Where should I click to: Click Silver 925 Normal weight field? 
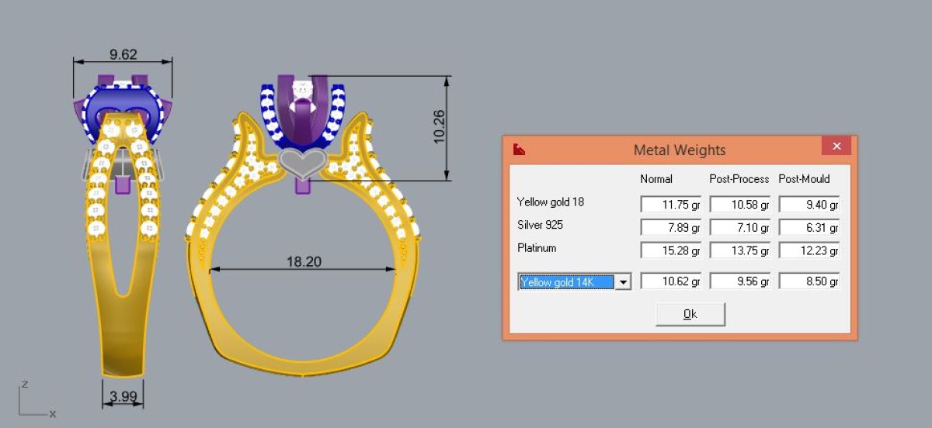click(x=671, y=228)
